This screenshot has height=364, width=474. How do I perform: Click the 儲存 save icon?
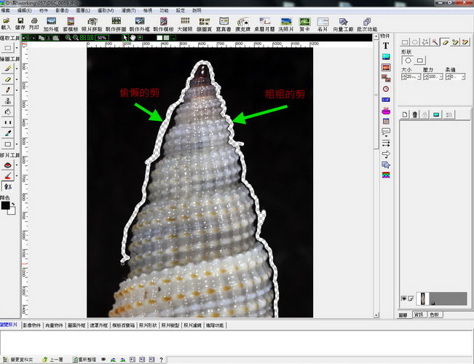(x=20, y=23)
